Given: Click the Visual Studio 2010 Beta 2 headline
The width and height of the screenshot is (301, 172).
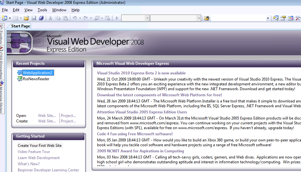Looking at the screenshot, I should tap(141, 73).
